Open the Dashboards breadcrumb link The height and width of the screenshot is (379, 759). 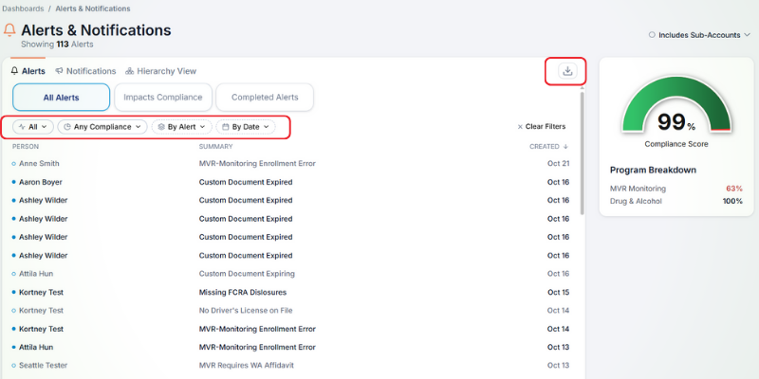pos(24,9)
